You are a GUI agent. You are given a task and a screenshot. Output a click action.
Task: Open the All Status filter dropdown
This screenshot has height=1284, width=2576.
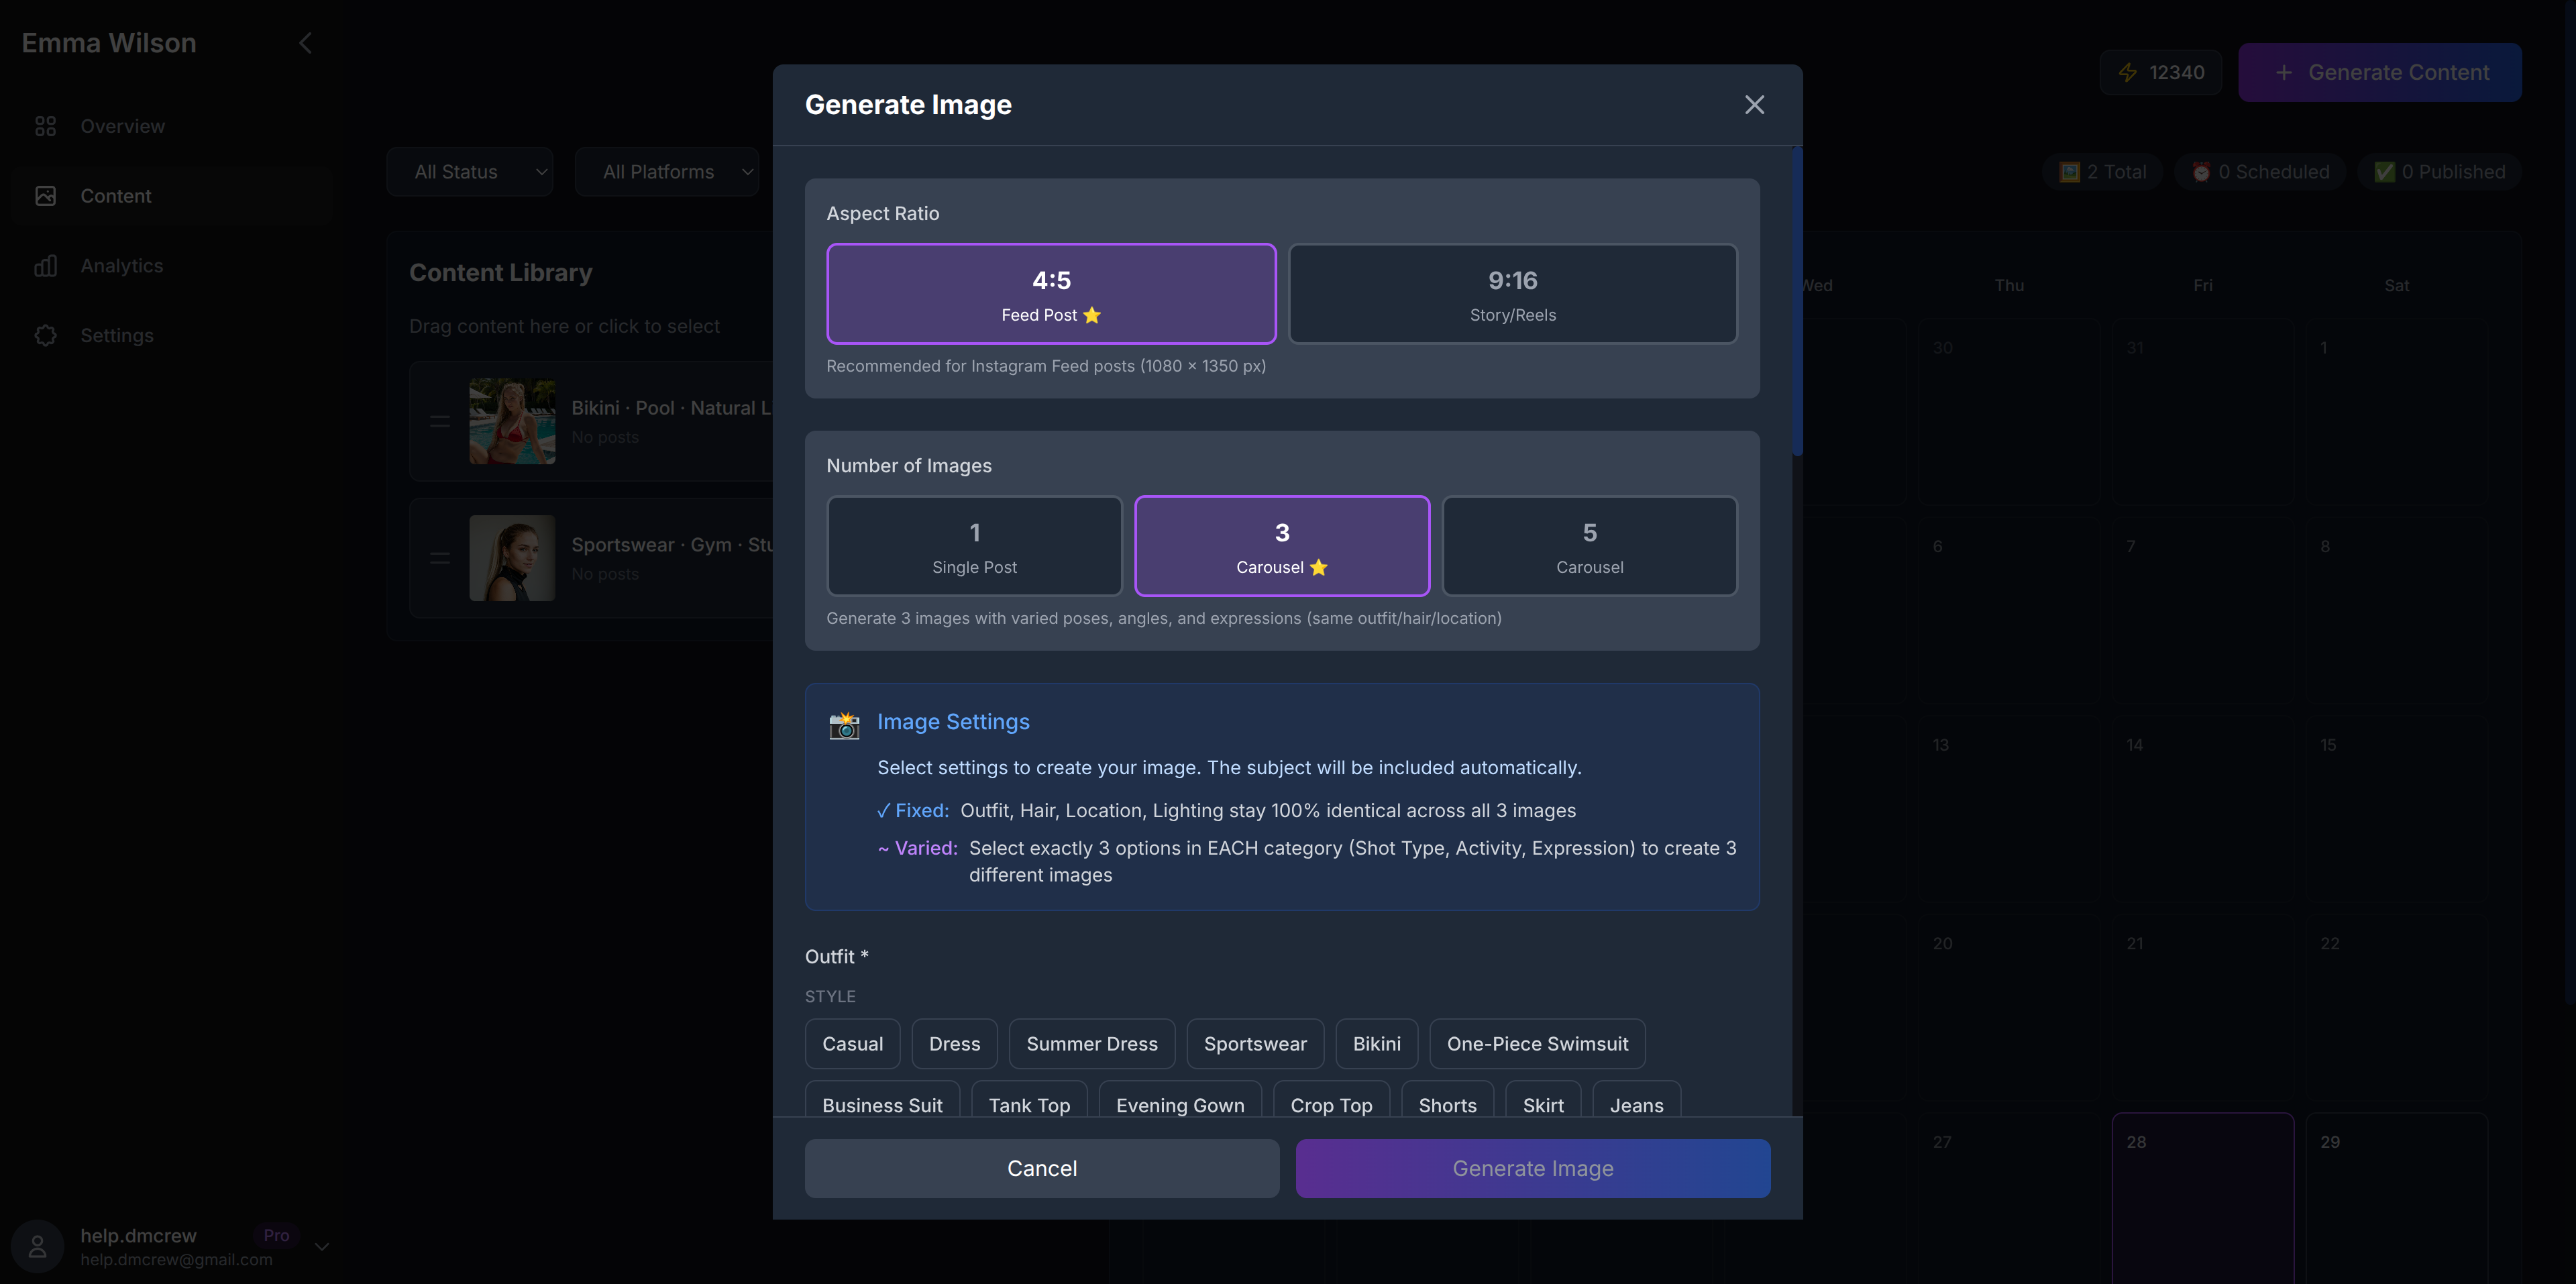tap(469, 171)
